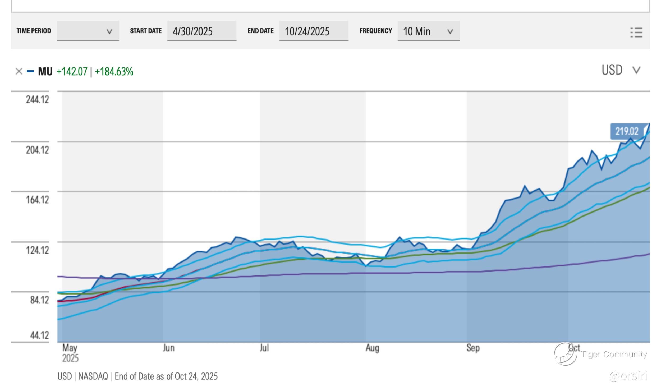Click the MU ticker symbol label
This screenshot has width=661, height=391.
tap(45, 71)
